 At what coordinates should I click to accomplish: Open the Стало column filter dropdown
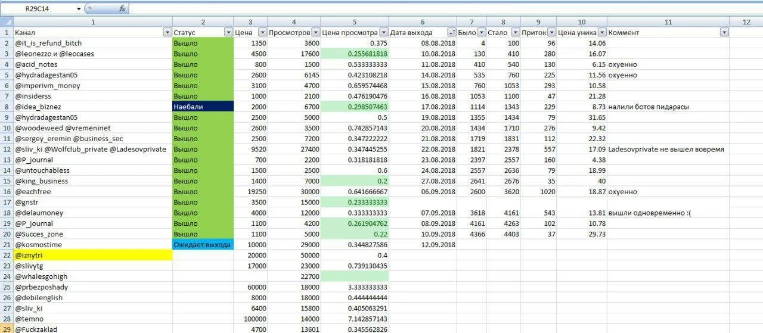[x=516, y=33]
